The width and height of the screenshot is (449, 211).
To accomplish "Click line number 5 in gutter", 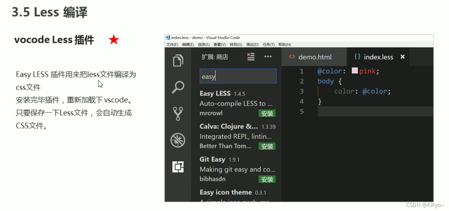I will (x=301, y=112).
